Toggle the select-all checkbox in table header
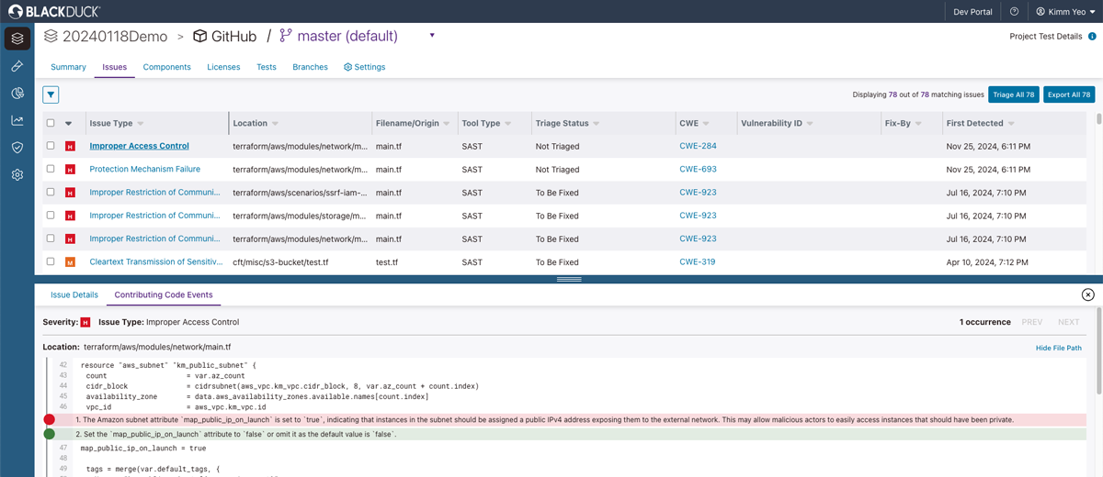1103x477 pixels. click(51, 123)
